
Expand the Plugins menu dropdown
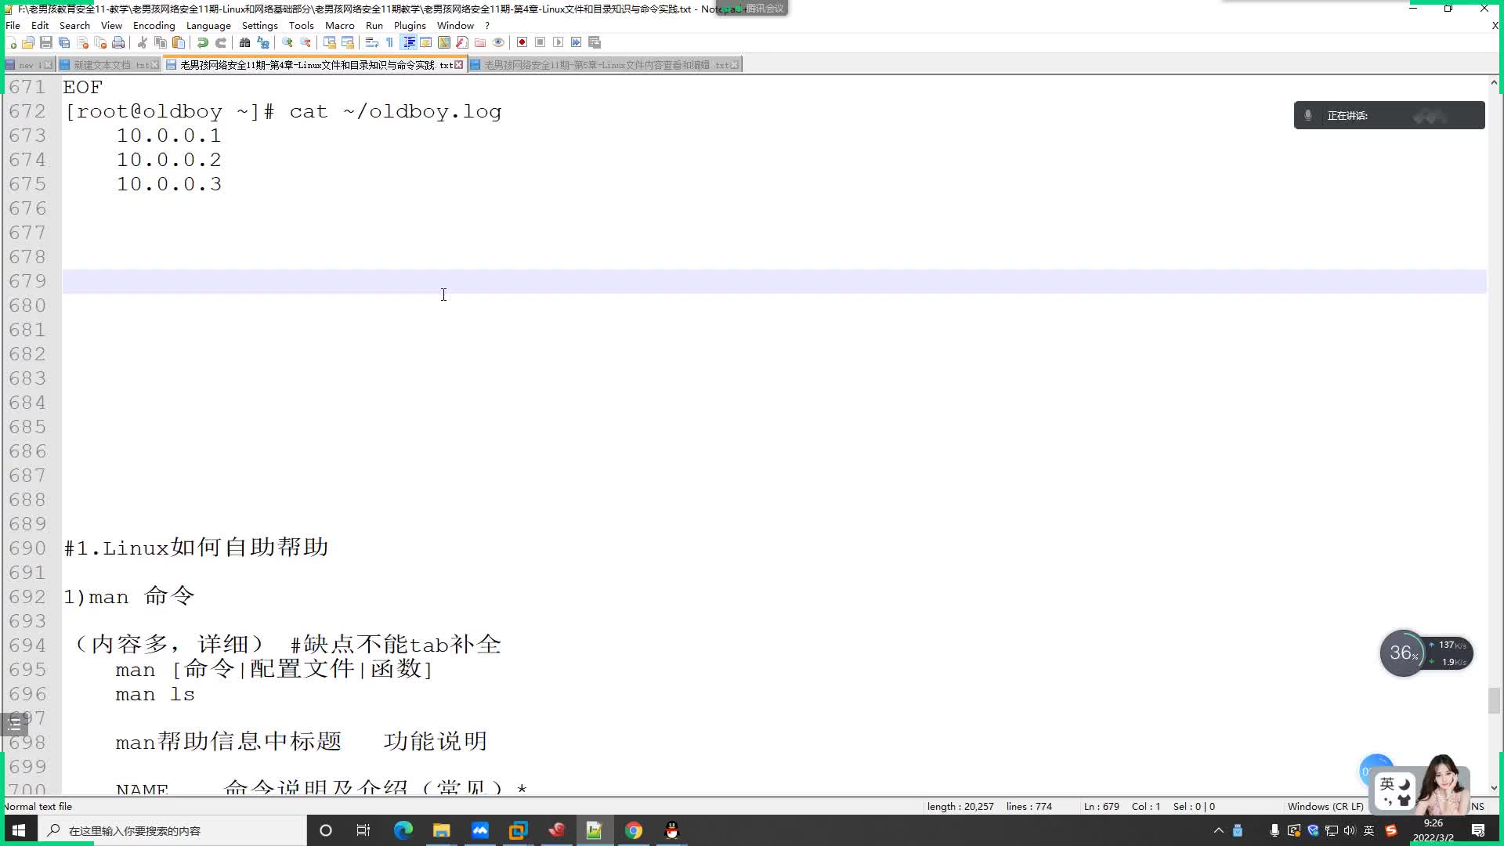(410, 25)
